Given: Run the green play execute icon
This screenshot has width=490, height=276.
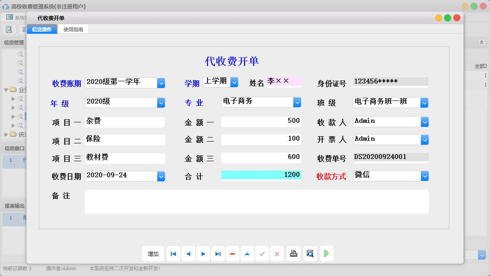Looking at the screenshot, I should click(326, 253).
